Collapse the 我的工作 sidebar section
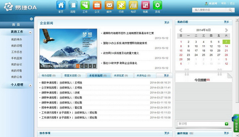 click(x=30, y=32)
